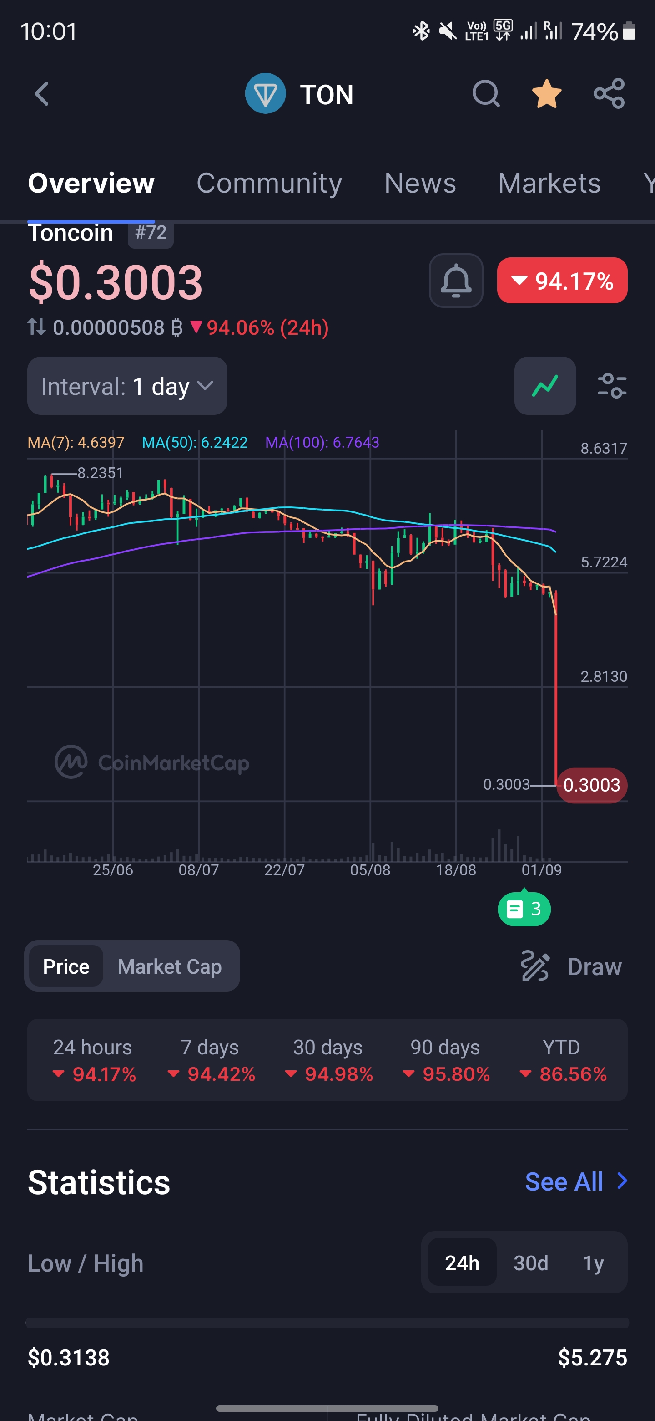Open the search magnifier icon
Image resolution: width=655 pixels, height=1421 pixels.
pos(485,94)
